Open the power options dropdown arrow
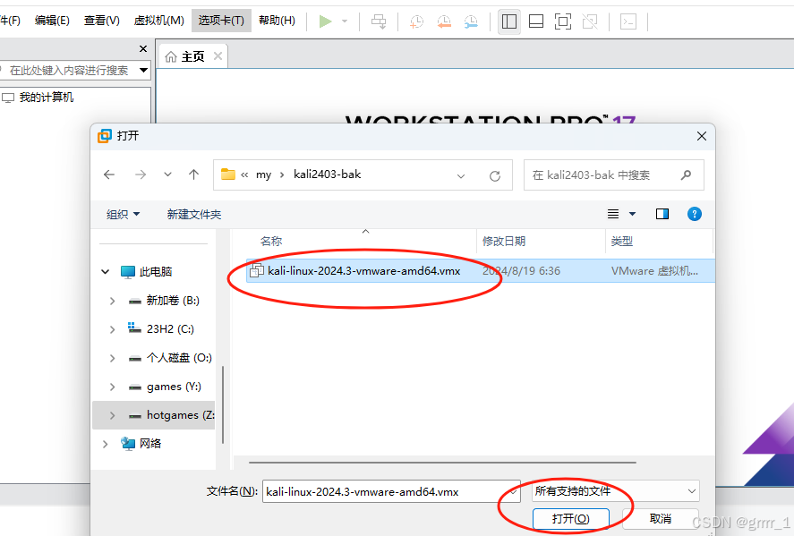The image size is (794, 536). [345, 21]
